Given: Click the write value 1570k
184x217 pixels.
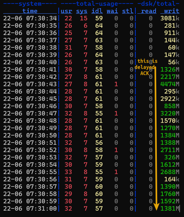Looking at the screenshot, I should tap(170, 121).
